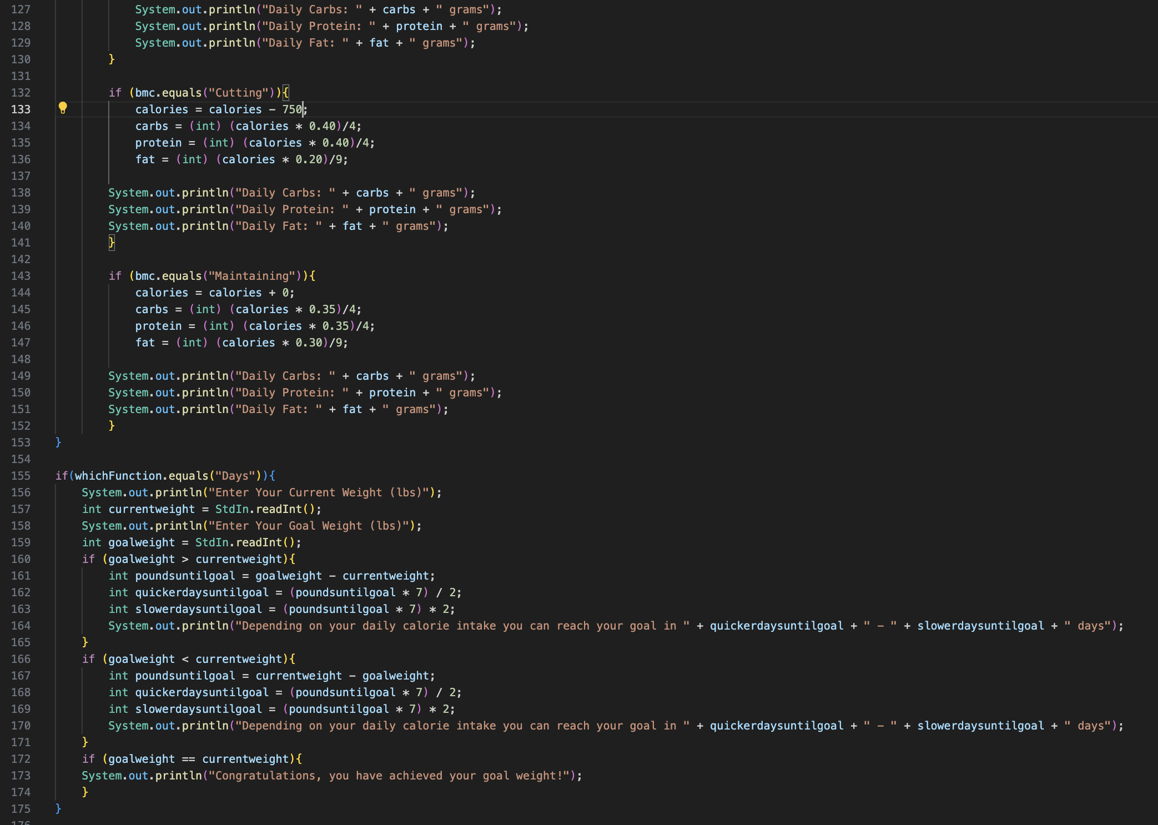
Task: Click the "Congratulations" message string on line 173
Action: (x=392, y=776)
